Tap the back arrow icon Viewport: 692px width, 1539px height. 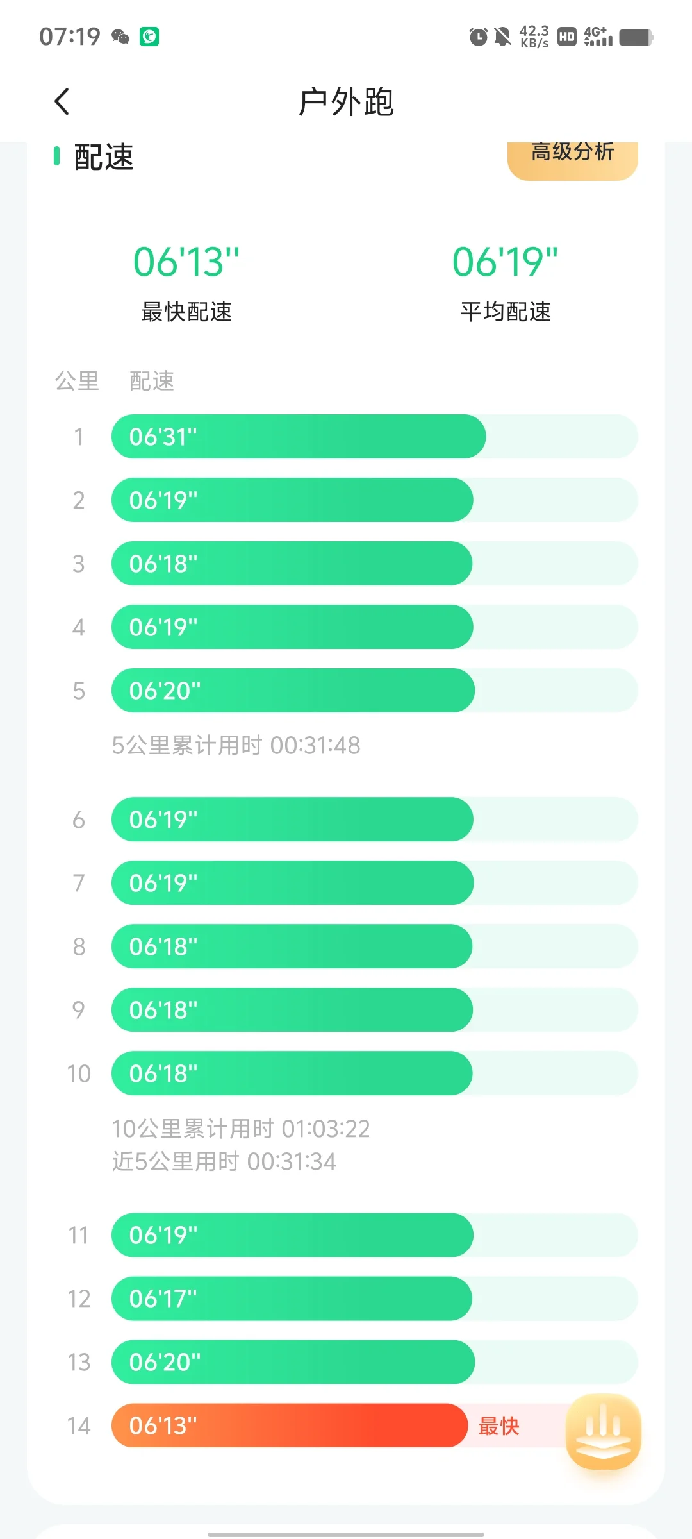pos(62,101)
